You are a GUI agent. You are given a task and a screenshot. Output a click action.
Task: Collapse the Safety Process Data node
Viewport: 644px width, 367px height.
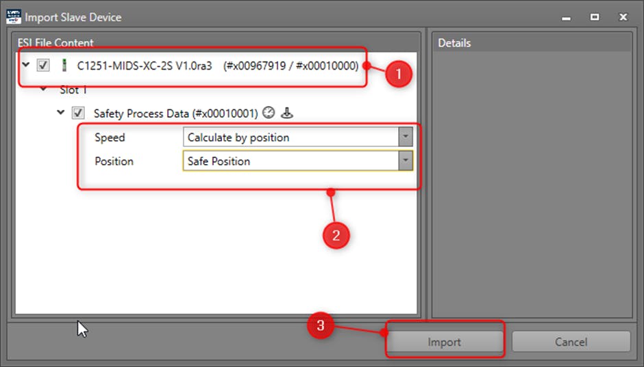[x=61, y=113]
